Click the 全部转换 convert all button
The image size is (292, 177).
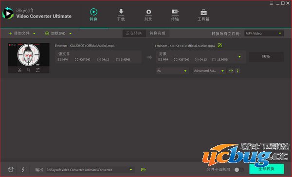coord(267,169)
